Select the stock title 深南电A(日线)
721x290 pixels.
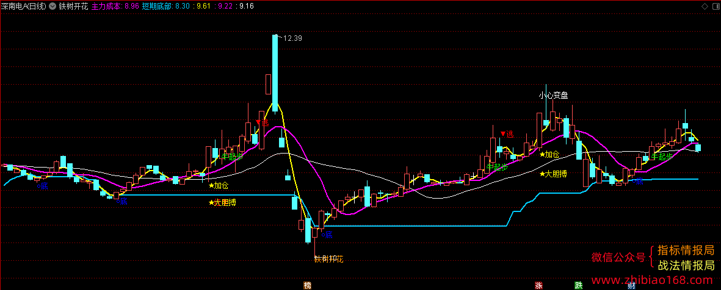tap(23, 7)
